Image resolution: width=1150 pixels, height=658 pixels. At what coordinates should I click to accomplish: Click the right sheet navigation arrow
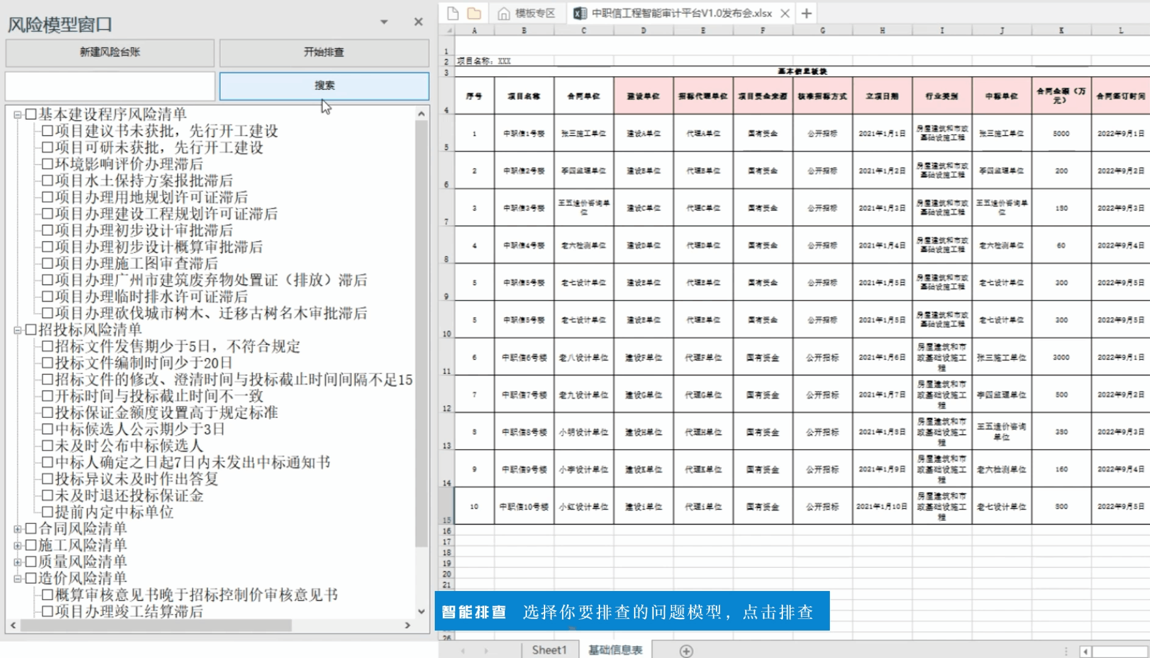pyautogui.click(x=485, y=651)
